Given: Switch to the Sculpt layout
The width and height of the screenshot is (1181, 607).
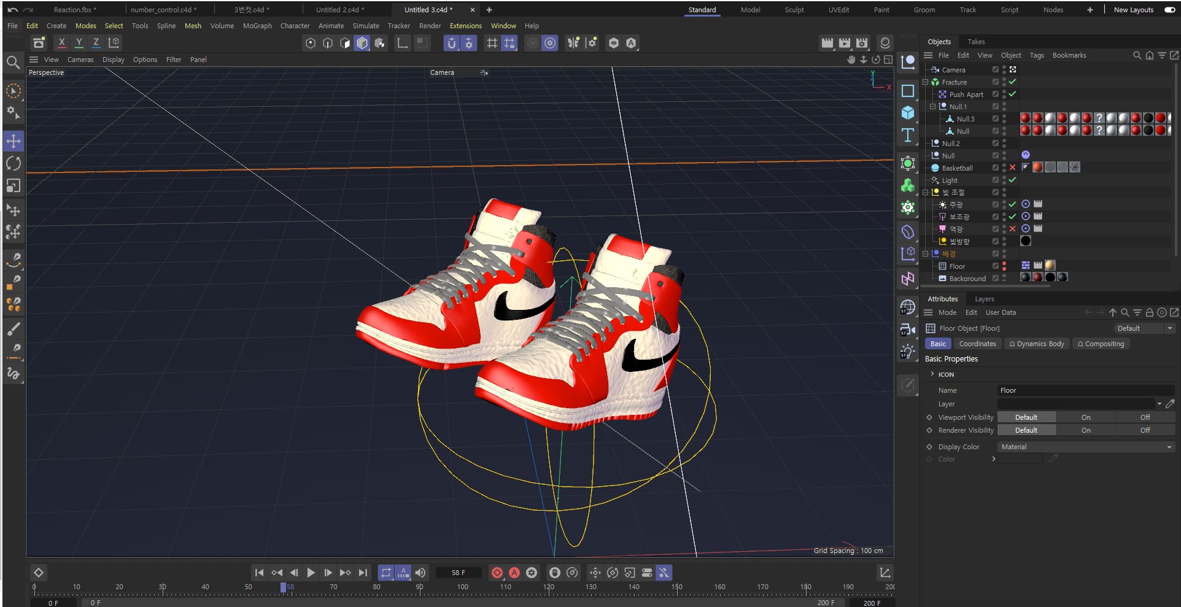Looking at the screenshot, I should 794,10.
